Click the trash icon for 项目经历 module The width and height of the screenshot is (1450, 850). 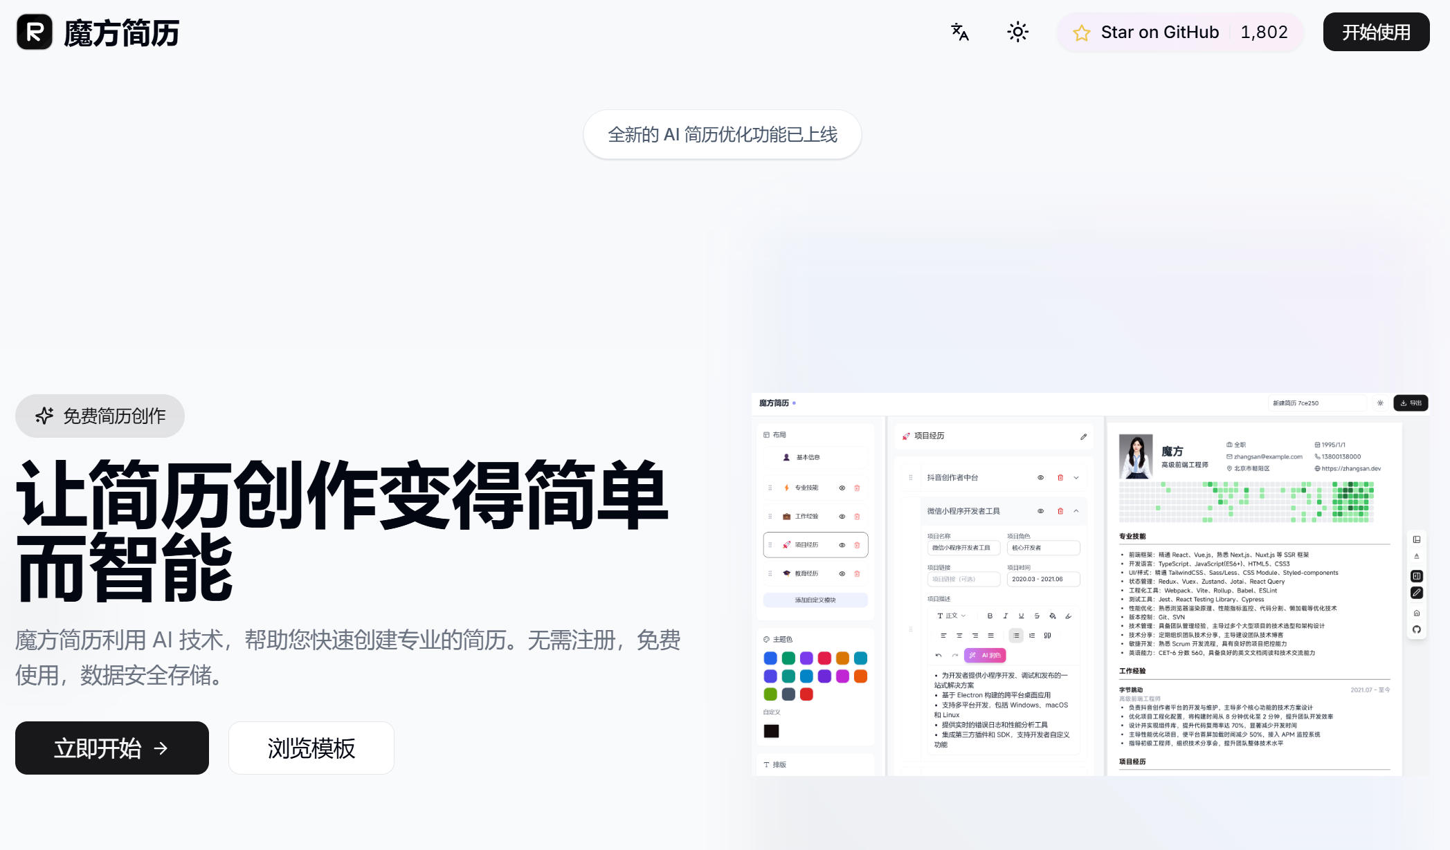(857, 545)
